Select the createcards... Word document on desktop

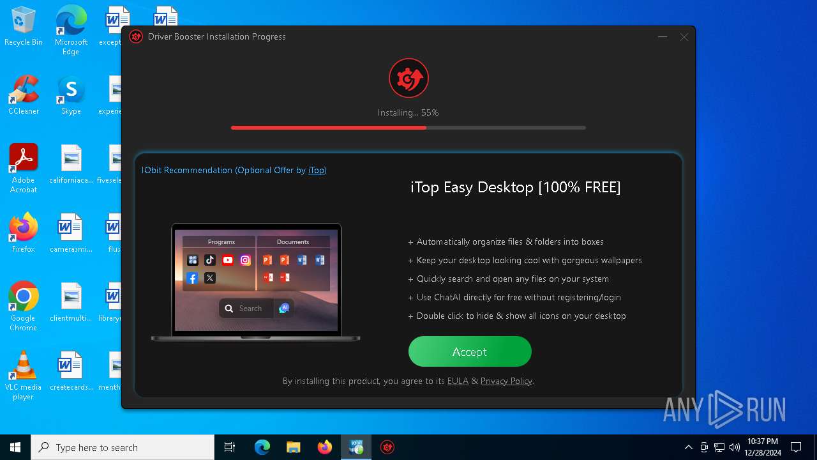pyautogui.click(x=71, y=371)
